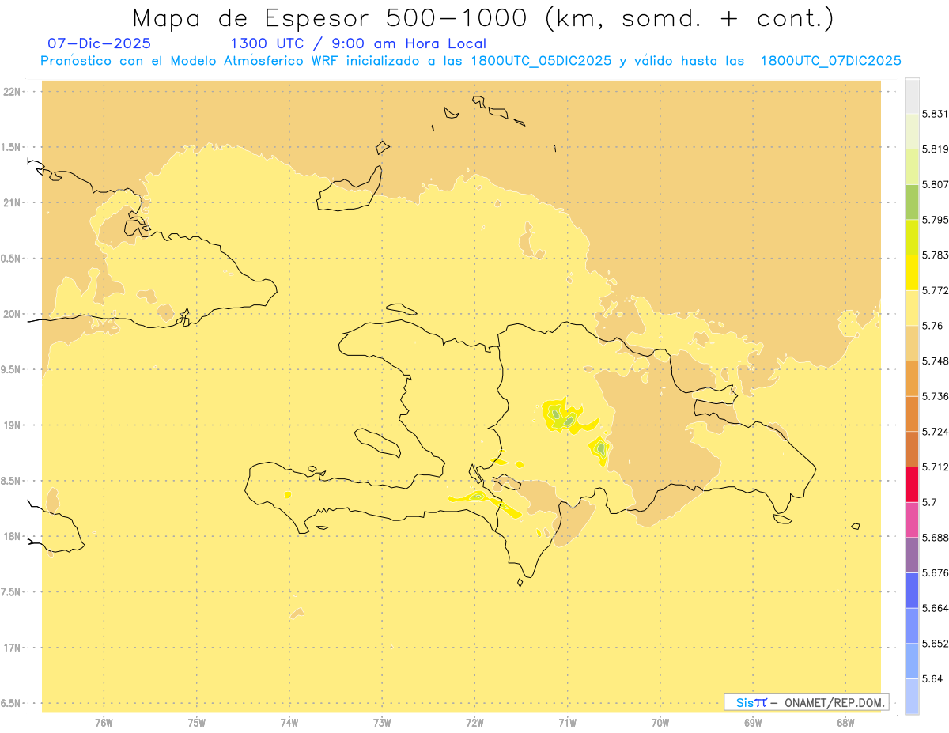Click the legend value '5.7'
Screen dimensions: 949x733
coord(929,502)
